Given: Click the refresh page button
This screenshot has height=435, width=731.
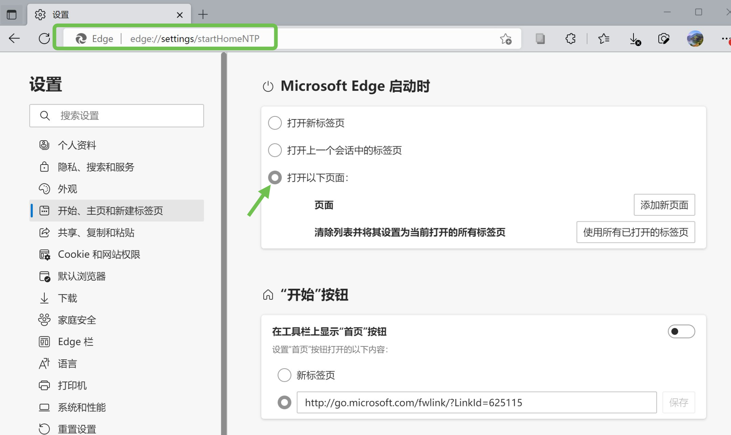Looking at the screenshot, I should point(44,38).
